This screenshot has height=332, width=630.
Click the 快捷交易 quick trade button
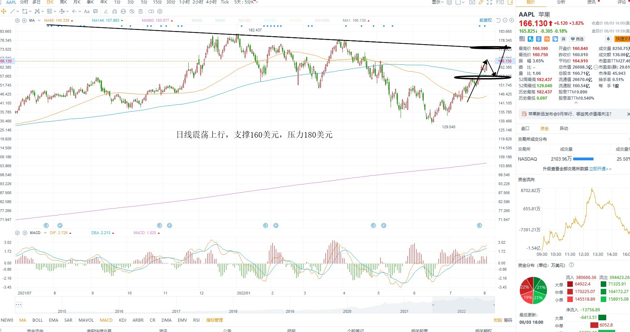(x=623, y=39)
